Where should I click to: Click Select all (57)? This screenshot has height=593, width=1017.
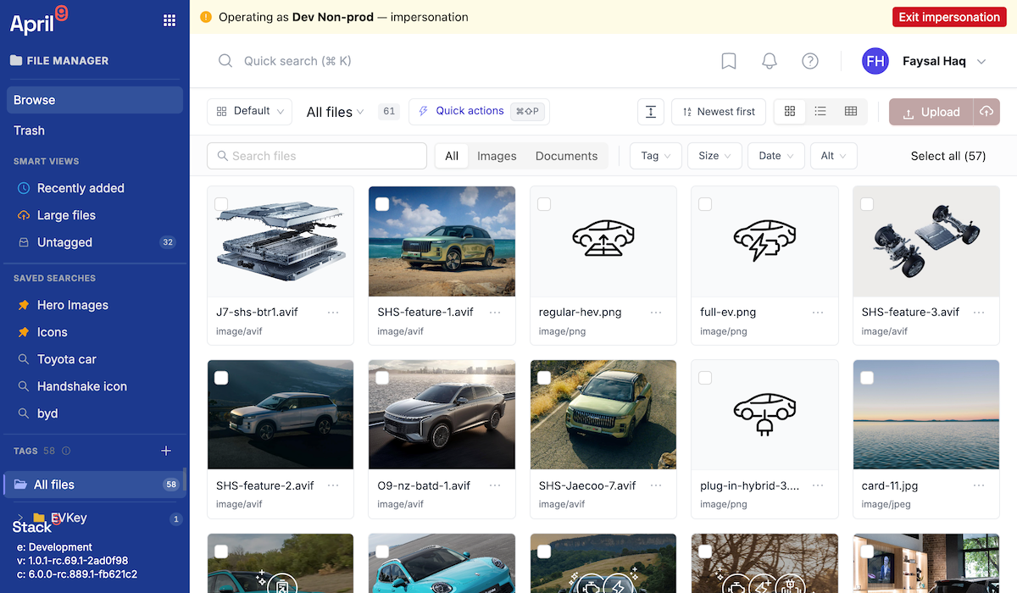[948, 156]
